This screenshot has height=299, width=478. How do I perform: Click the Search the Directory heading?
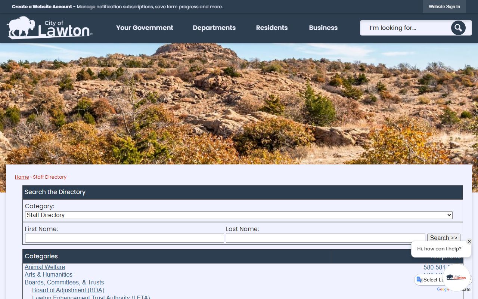55,192
